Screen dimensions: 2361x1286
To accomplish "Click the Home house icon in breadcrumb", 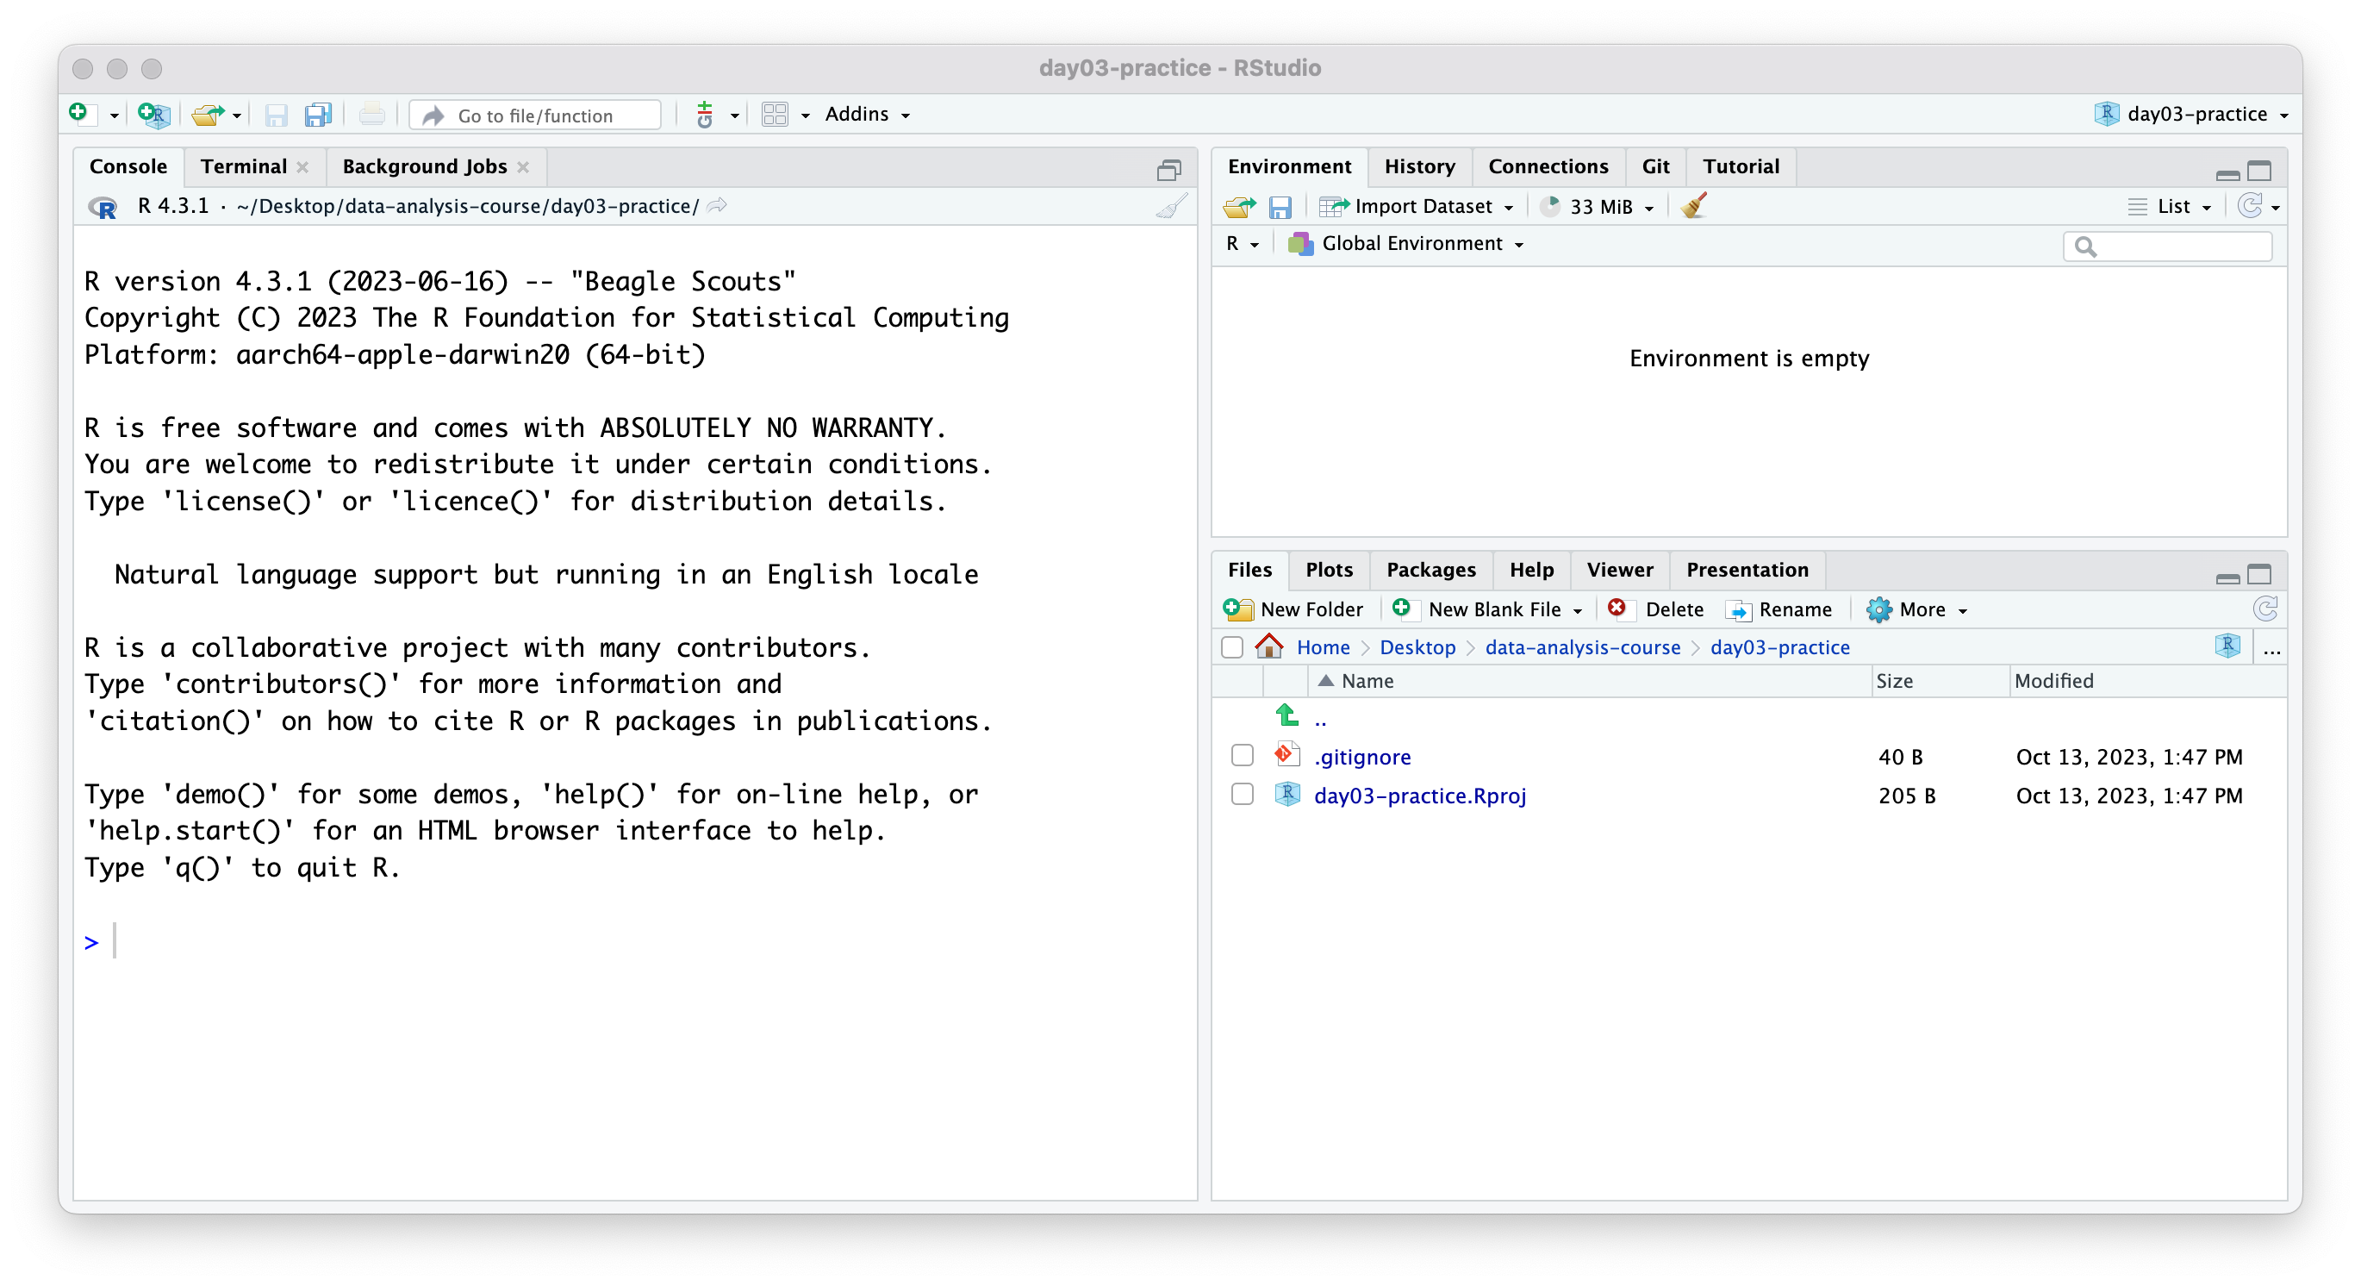I will pyautogui.click(x=1268, y=646).
